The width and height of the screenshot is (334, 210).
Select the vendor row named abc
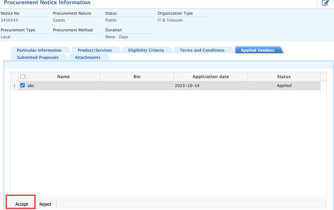tap(63, 85)
